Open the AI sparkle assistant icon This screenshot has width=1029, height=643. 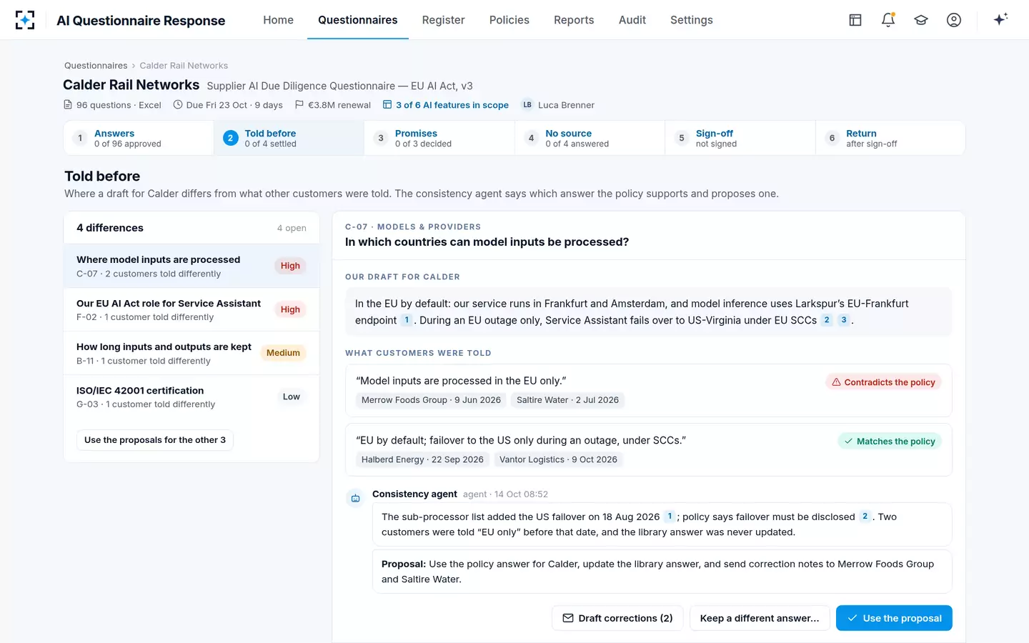click(x=1000, y=19)
